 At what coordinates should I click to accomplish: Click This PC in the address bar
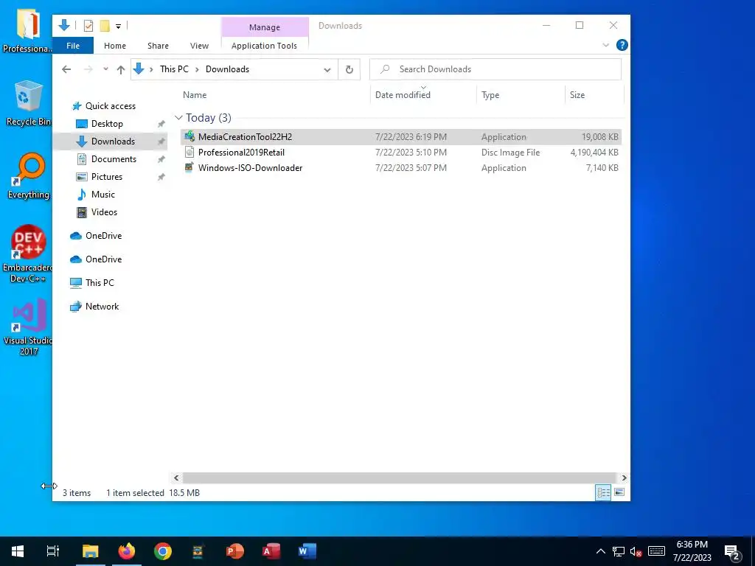174,69
